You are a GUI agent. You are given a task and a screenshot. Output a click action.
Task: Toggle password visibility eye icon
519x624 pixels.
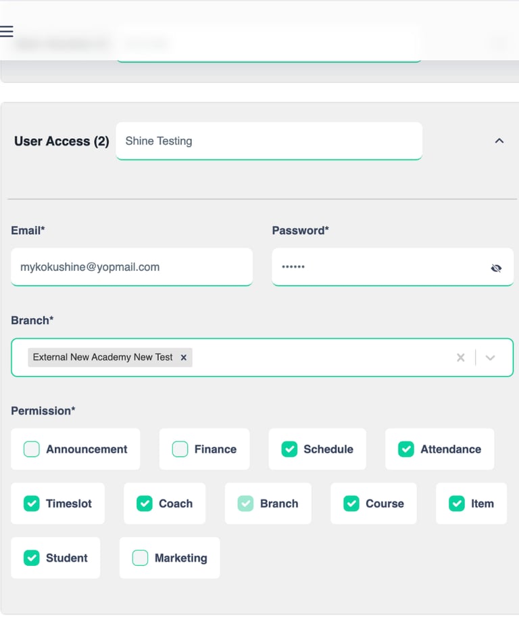(496, 268)
